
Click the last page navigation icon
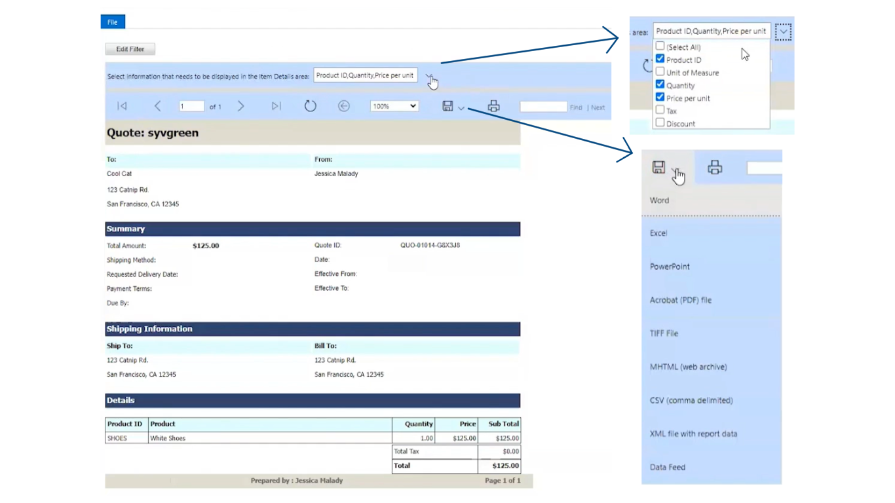(x=276, y=105)
